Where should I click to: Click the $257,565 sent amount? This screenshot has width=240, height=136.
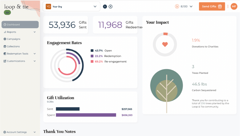tap(127, 109)
